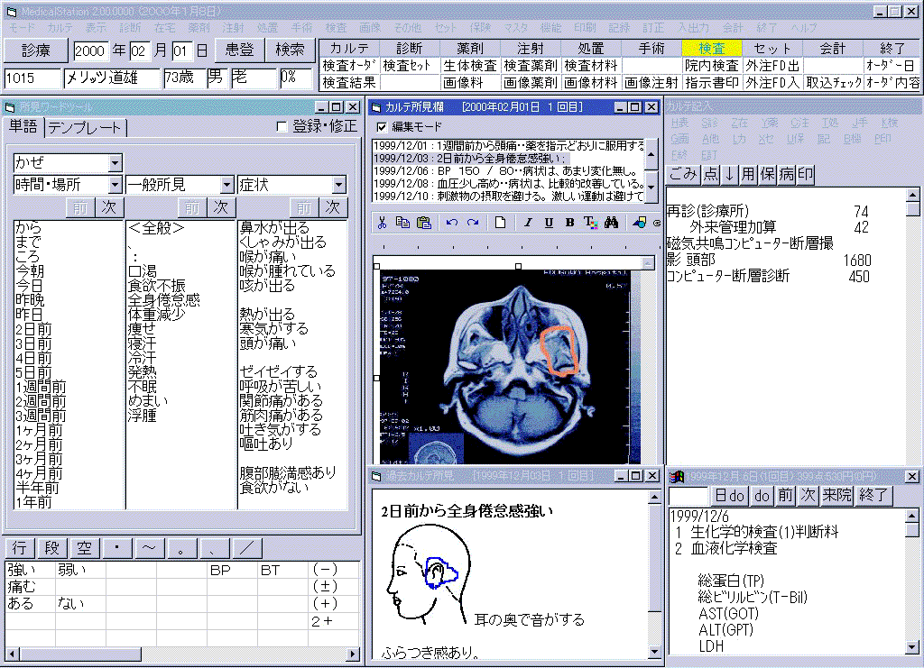This screenshot has width=924, height=668.
Task: Click the Redo arrow icon
Action: pyautogui.click(x=472, y=223)
